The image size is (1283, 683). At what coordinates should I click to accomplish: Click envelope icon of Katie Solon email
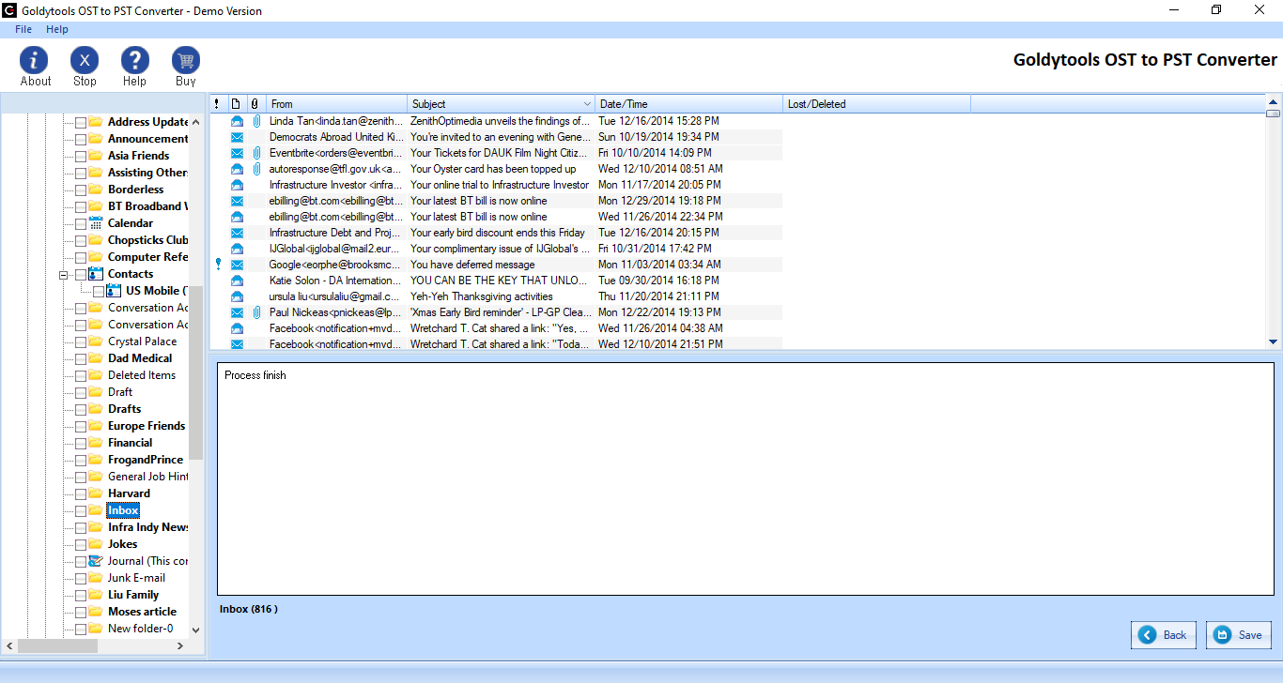click(x=237, y=281)
